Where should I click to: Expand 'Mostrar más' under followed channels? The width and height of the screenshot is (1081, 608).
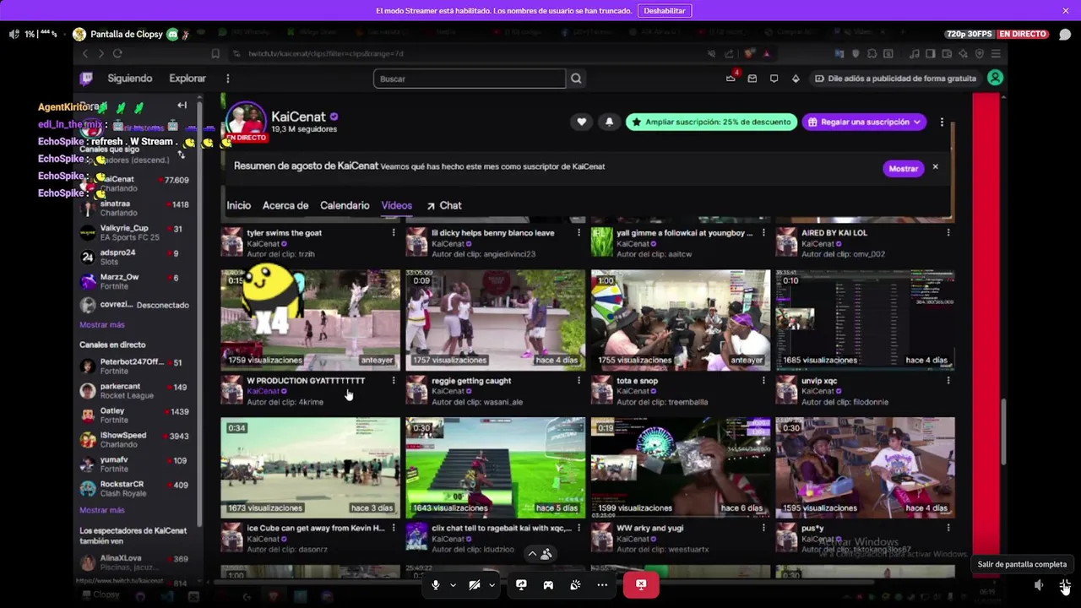point(101,324)
